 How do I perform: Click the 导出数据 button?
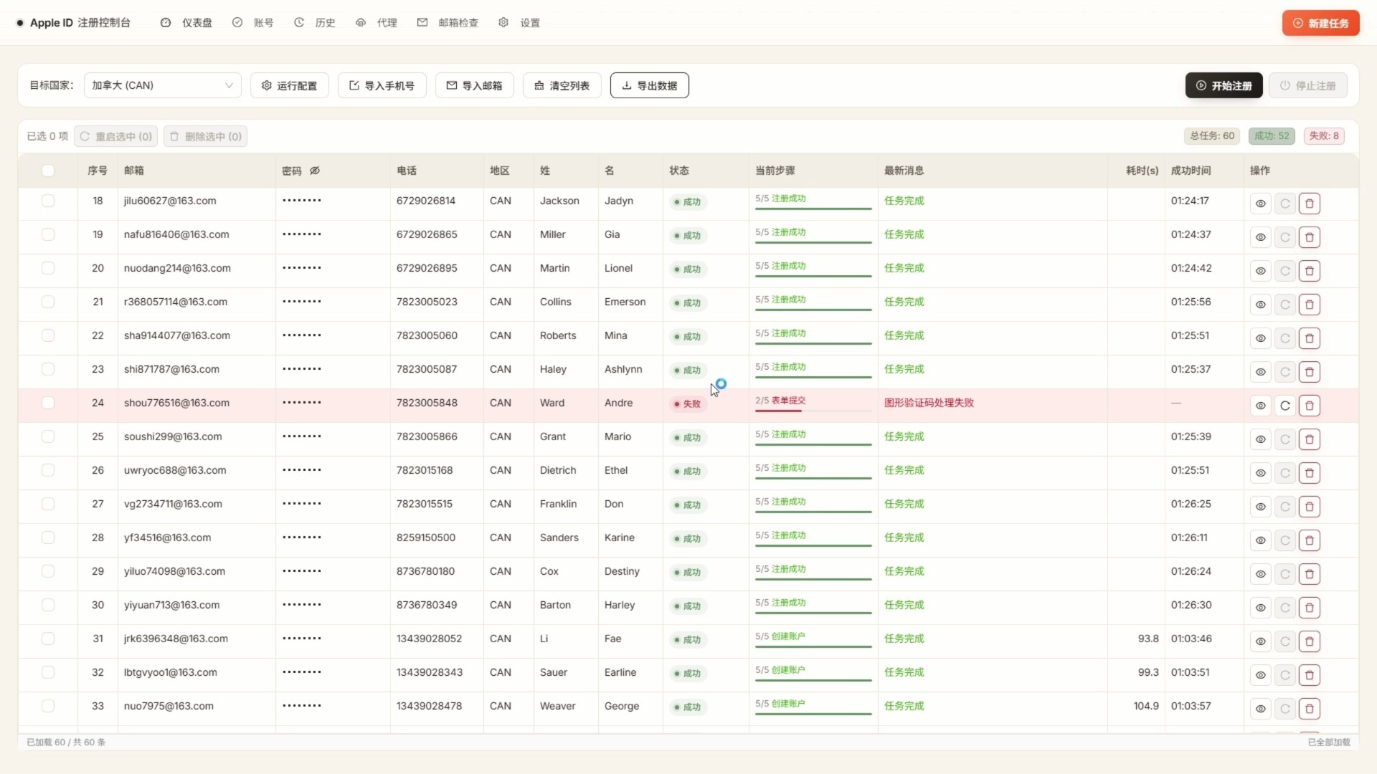click(650, 85)
